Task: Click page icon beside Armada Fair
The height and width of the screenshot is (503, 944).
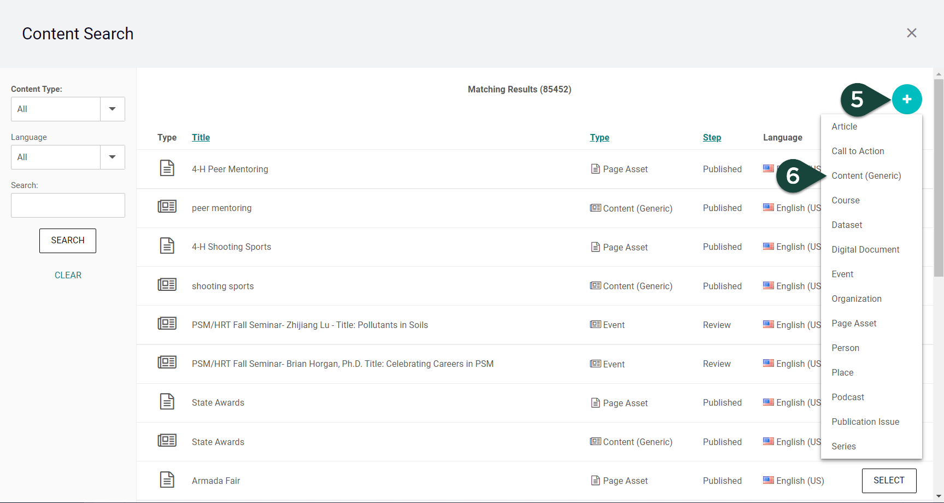Action: (x=167, y=479)
